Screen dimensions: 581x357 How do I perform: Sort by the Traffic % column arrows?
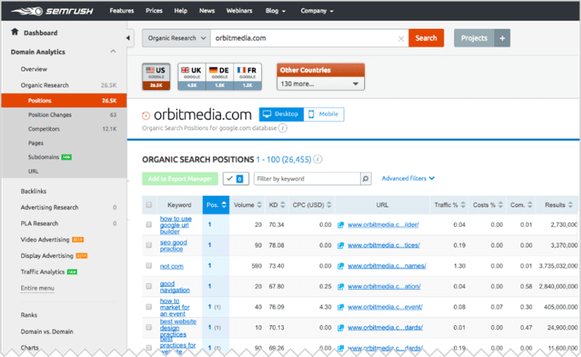[463, 205]
